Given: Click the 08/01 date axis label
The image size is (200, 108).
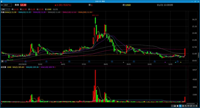Looking at the screenshot, I should pos(106,64).
